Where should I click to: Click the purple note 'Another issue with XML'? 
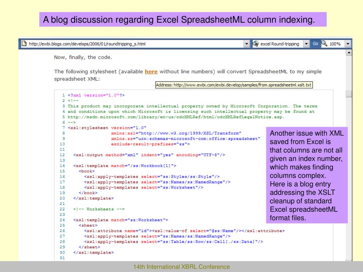pos(307,175)
